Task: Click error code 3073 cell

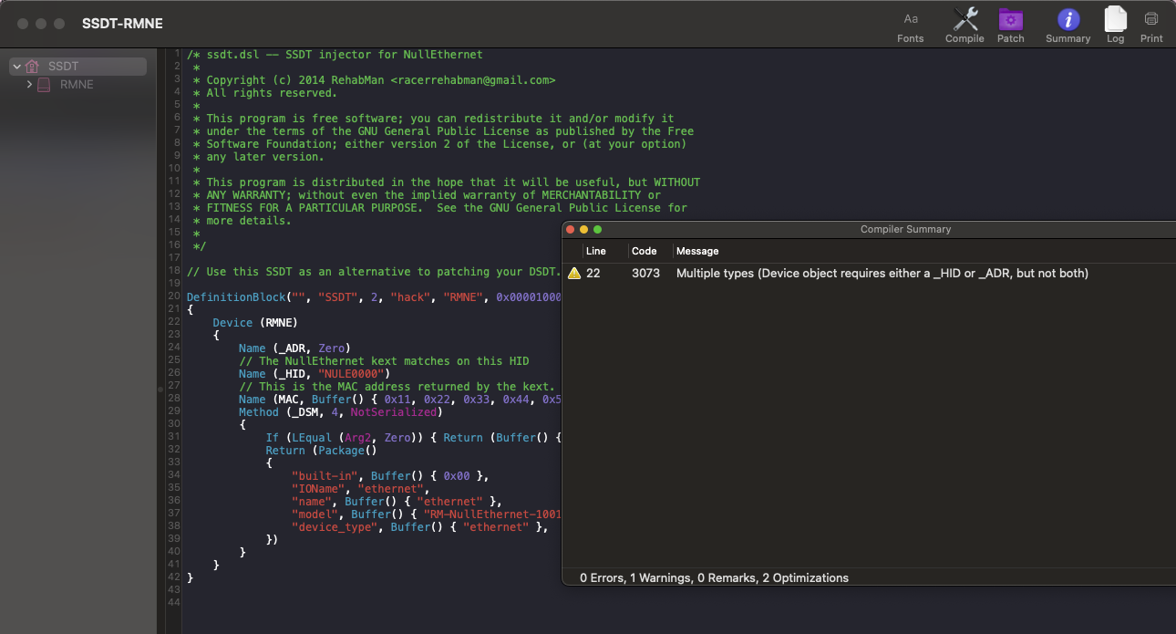Action: coord(645,273)
